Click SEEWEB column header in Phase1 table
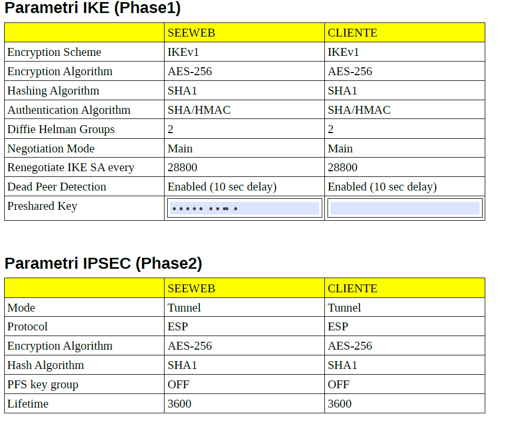Image resolution: width=526 pixels, height=430 pixels. (x=191, y=33)
